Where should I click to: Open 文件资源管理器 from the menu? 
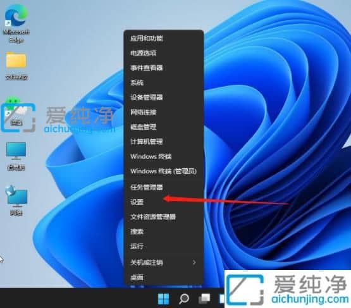tap(164, 217)
